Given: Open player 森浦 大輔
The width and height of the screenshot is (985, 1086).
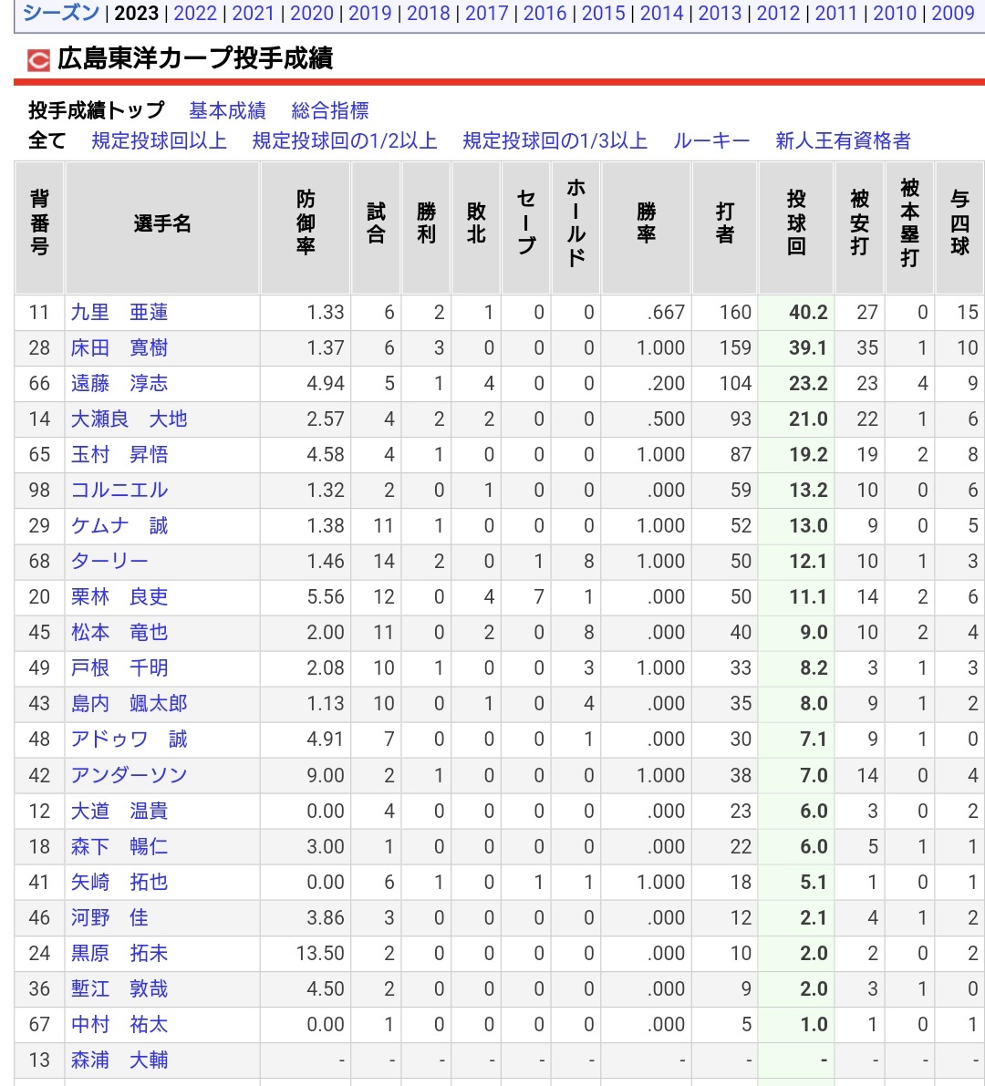Looking at the screenshot, I should pos(119,1060).
